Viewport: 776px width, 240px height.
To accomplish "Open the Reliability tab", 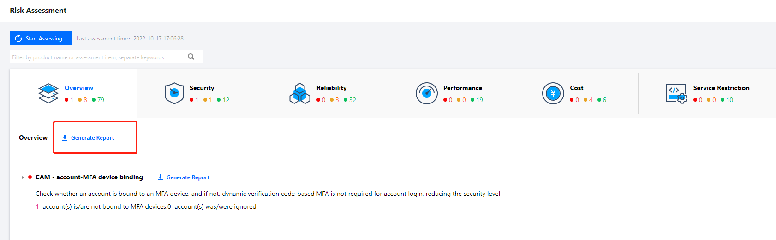I will coord(331,88).
